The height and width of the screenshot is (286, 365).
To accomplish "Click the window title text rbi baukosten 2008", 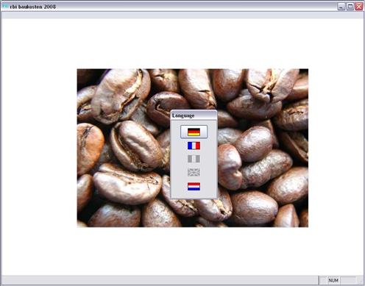I will point(33,7).
